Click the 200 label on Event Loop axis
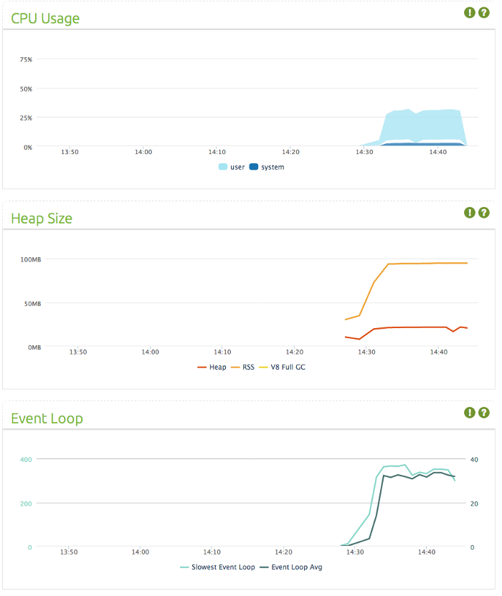This screenshot has height=596, width=502. tap(26, 504)
